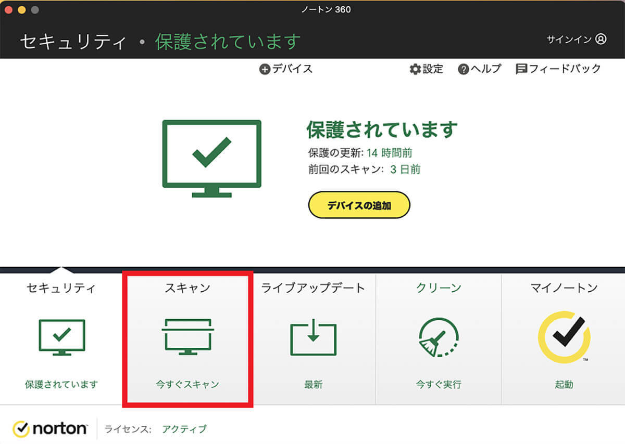Open the サインイン link
625x444 pixels.
569,39
